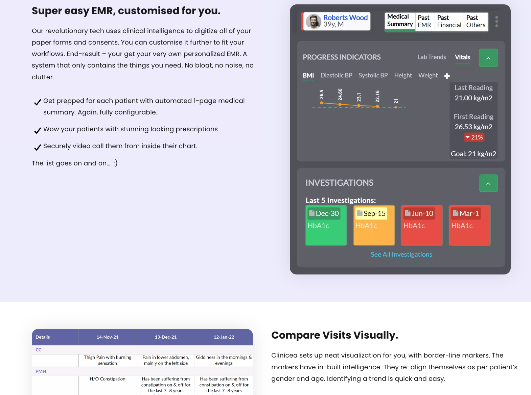Click the Roberts Wood patient avatar
The image size is (531, 395).
tap(313, 22)
